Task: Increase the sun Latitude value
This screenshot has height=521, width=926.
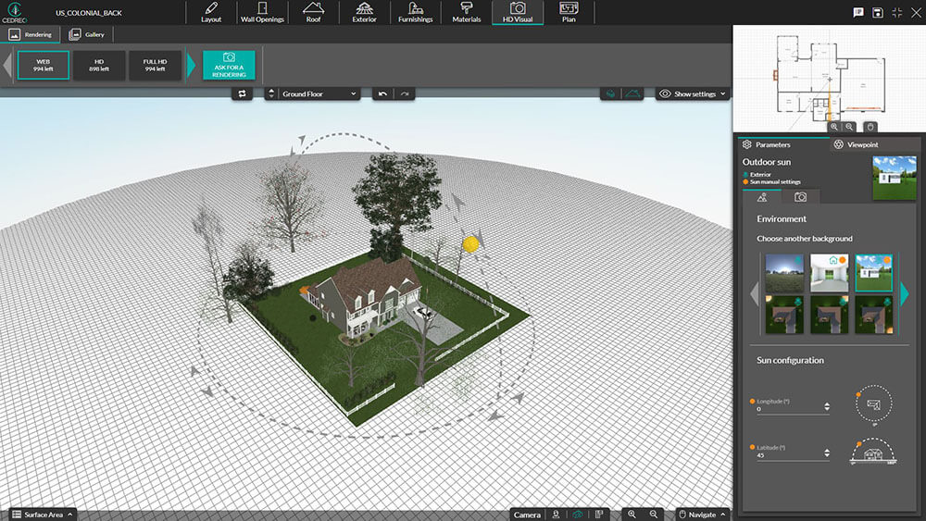Action: click(x=827, y=450)
